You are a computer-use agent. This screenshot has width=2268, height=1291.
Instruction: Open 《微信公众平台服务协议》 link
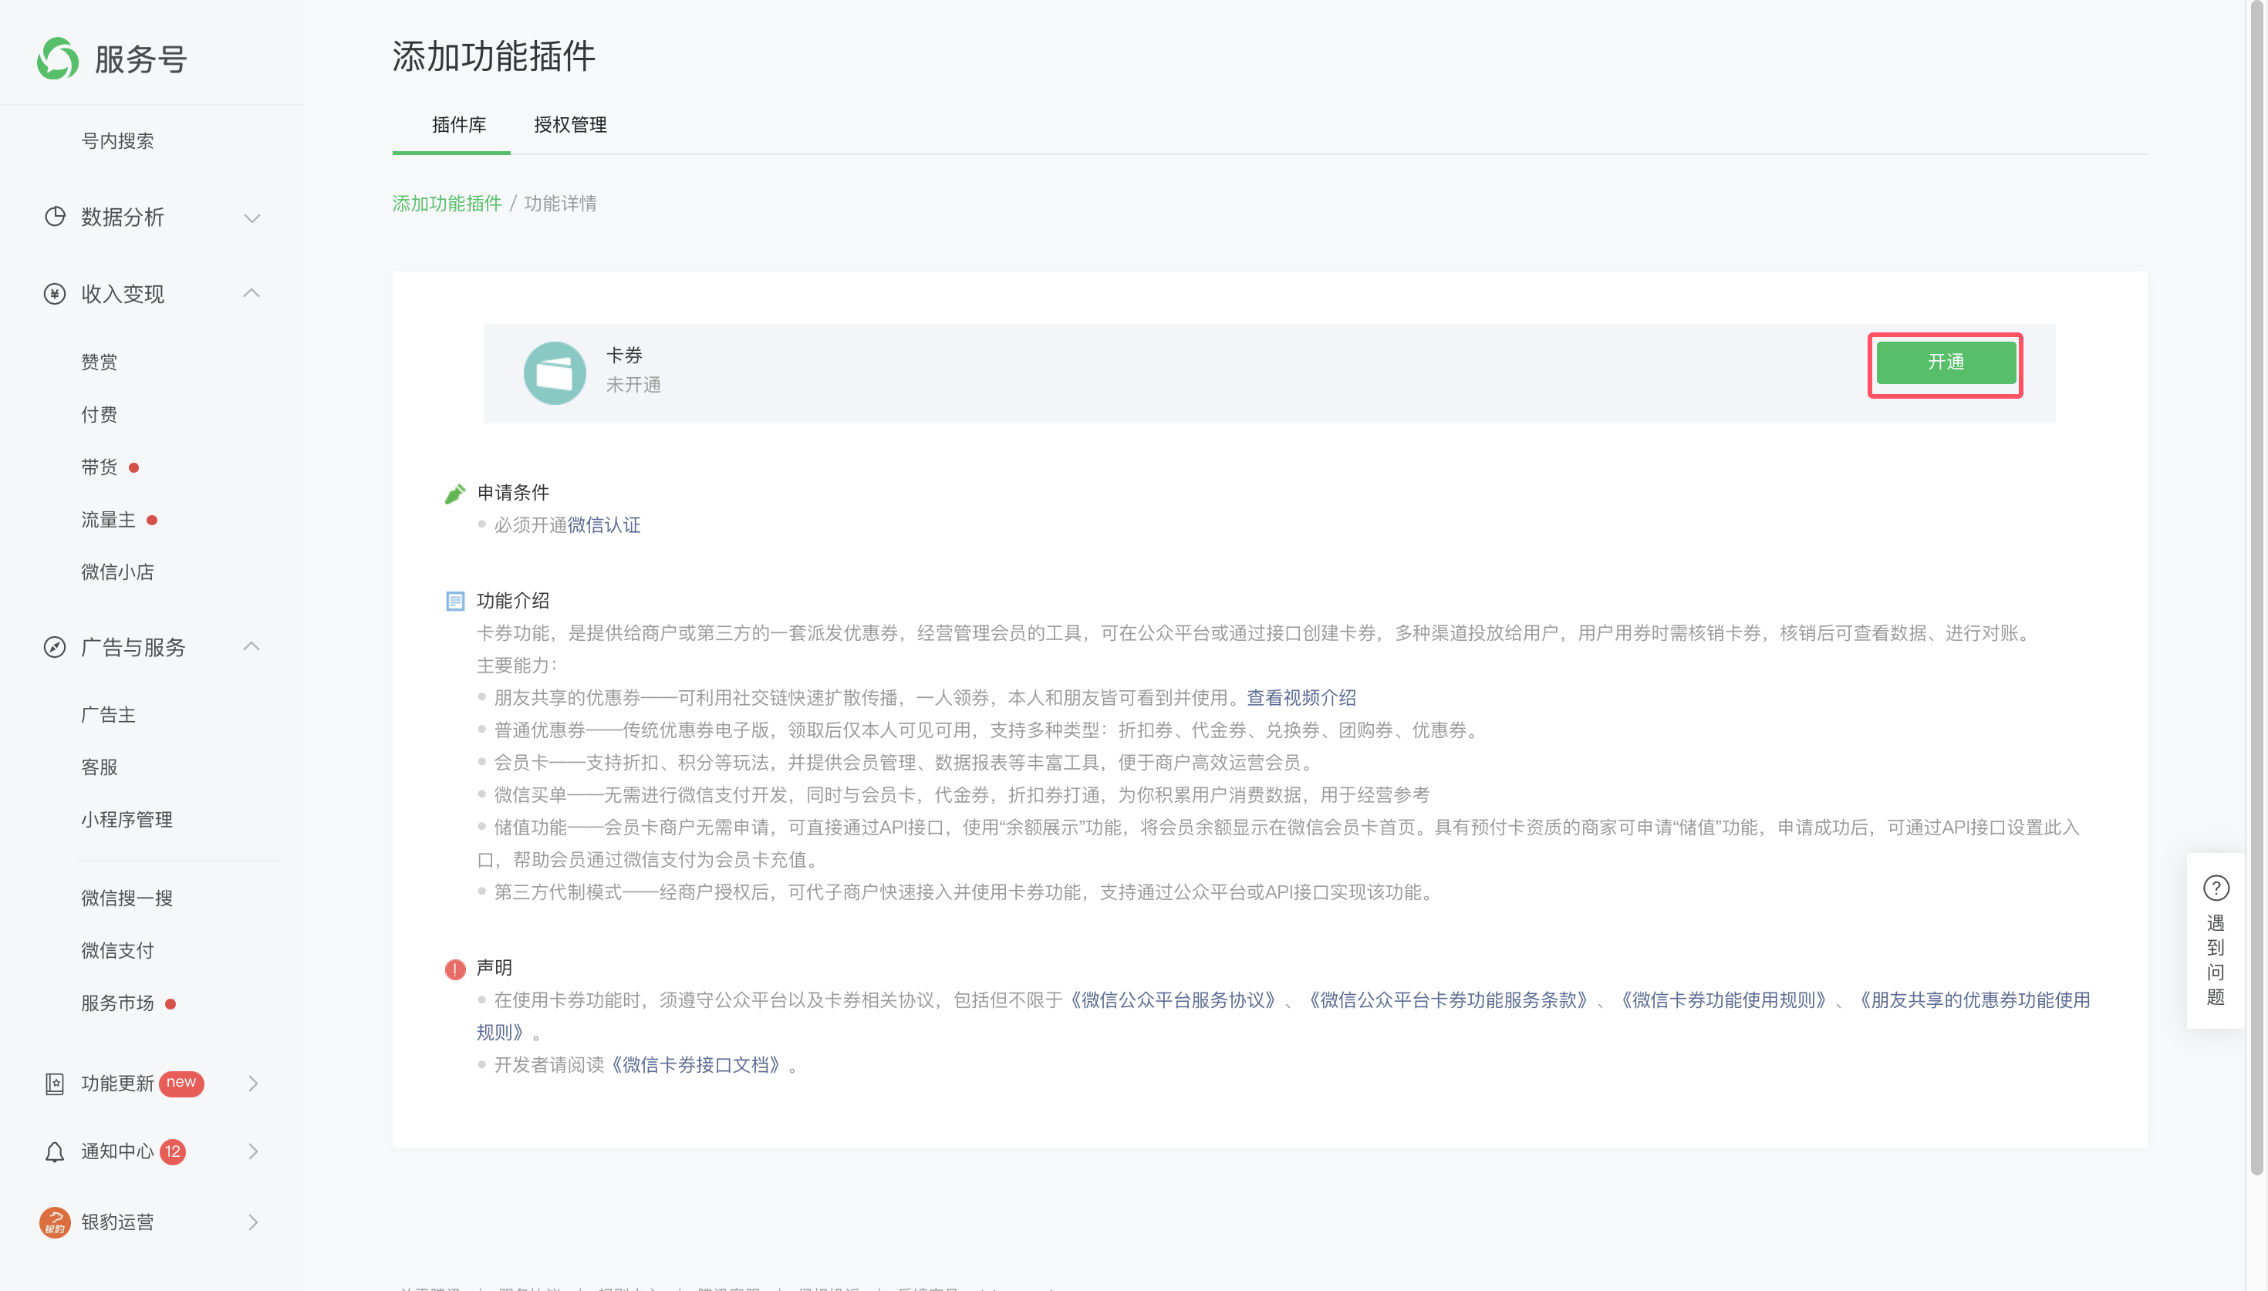click(x=1173, y=1000)
